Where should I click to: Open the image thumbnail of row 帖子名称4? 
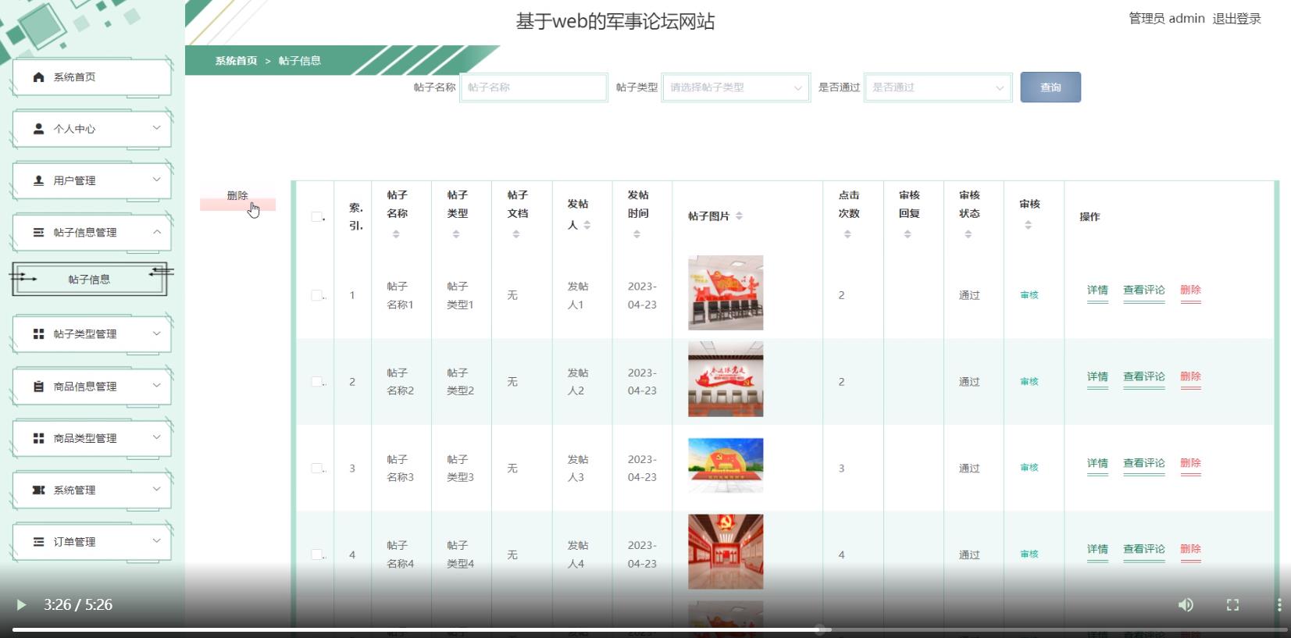tap(726, 551)
